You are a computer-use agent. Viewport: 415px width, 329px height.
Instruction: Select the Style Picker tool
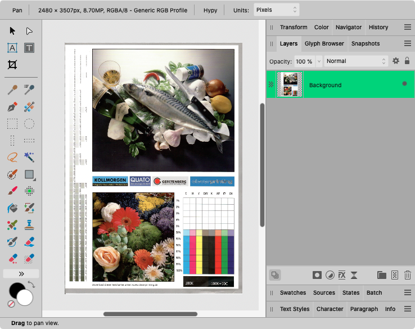[29, 90]
